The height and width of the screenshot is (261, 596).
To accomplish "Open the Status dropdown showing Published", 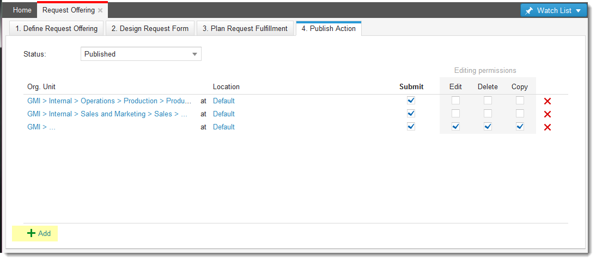I will pyautogui.click(x=141, y=54).
